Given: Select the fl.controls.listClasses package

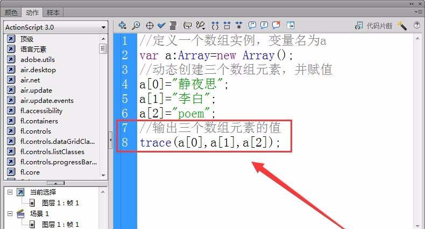Looking at the screenshot, I should click(52, 151).
